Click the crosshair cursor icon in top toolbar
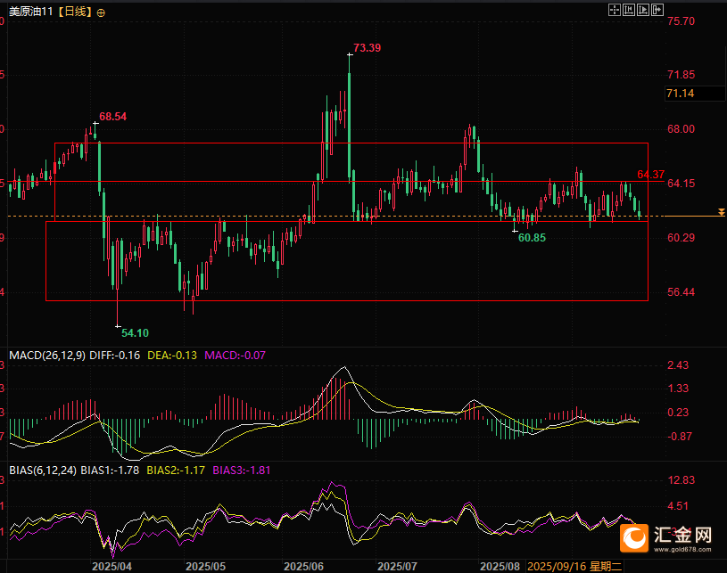Viewport: 727px width, 573px height. coord(614,11)
